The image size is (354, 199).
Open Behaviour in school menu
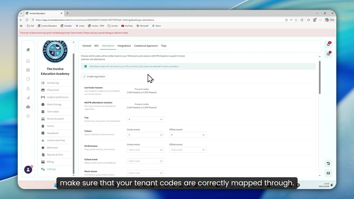click(x=52, y=148)
